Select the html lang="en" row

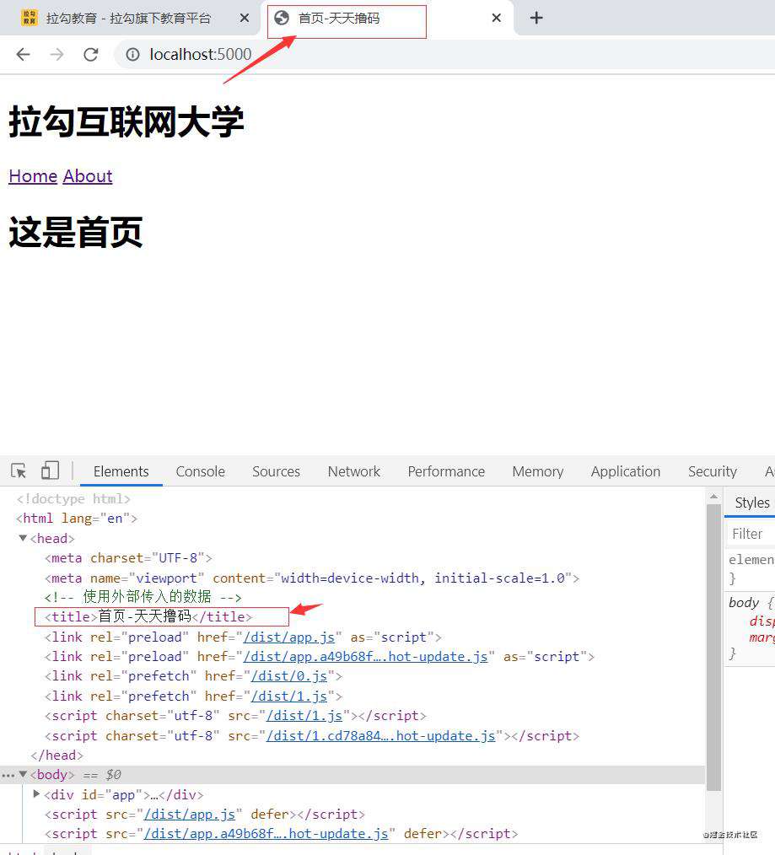click(x=77, y=519)
